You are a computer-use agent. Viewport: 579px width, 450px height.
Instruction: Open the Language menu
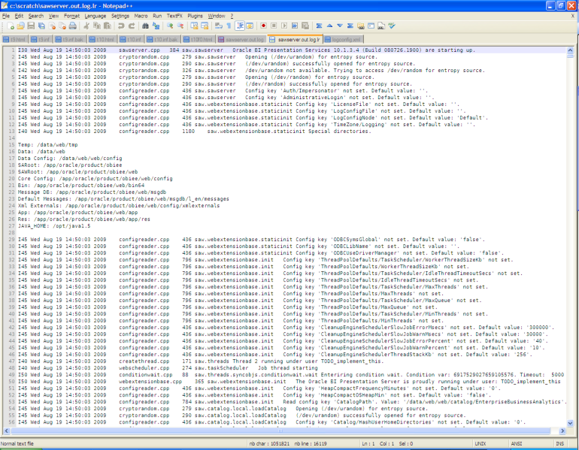[x=95, y=15]
